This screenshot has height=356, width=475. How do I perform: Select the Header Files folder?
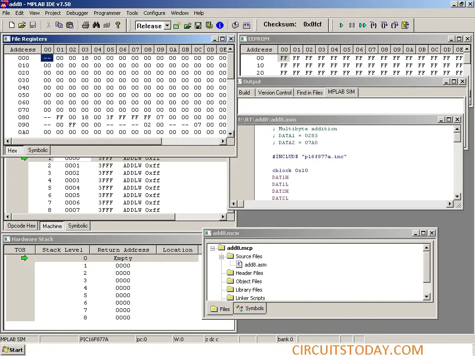tap(249, 273)
